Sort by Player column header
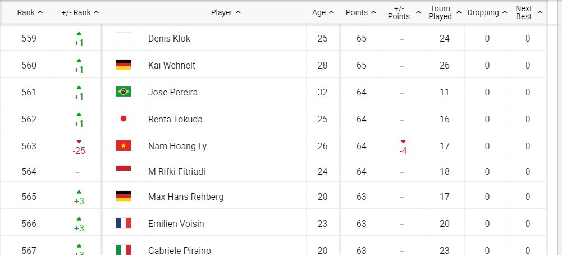Viewport: 562px width, 255px height. coord(226,12)
